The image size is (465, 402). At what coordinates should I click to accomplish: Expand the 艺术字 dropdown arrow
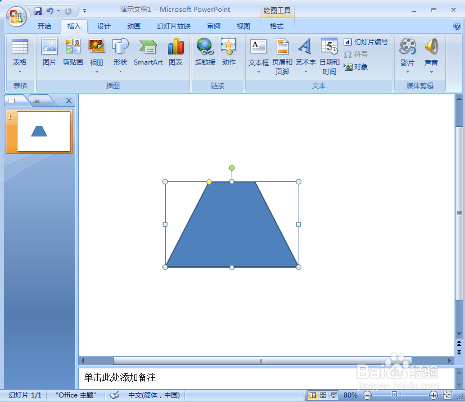[x=306, y=72]
